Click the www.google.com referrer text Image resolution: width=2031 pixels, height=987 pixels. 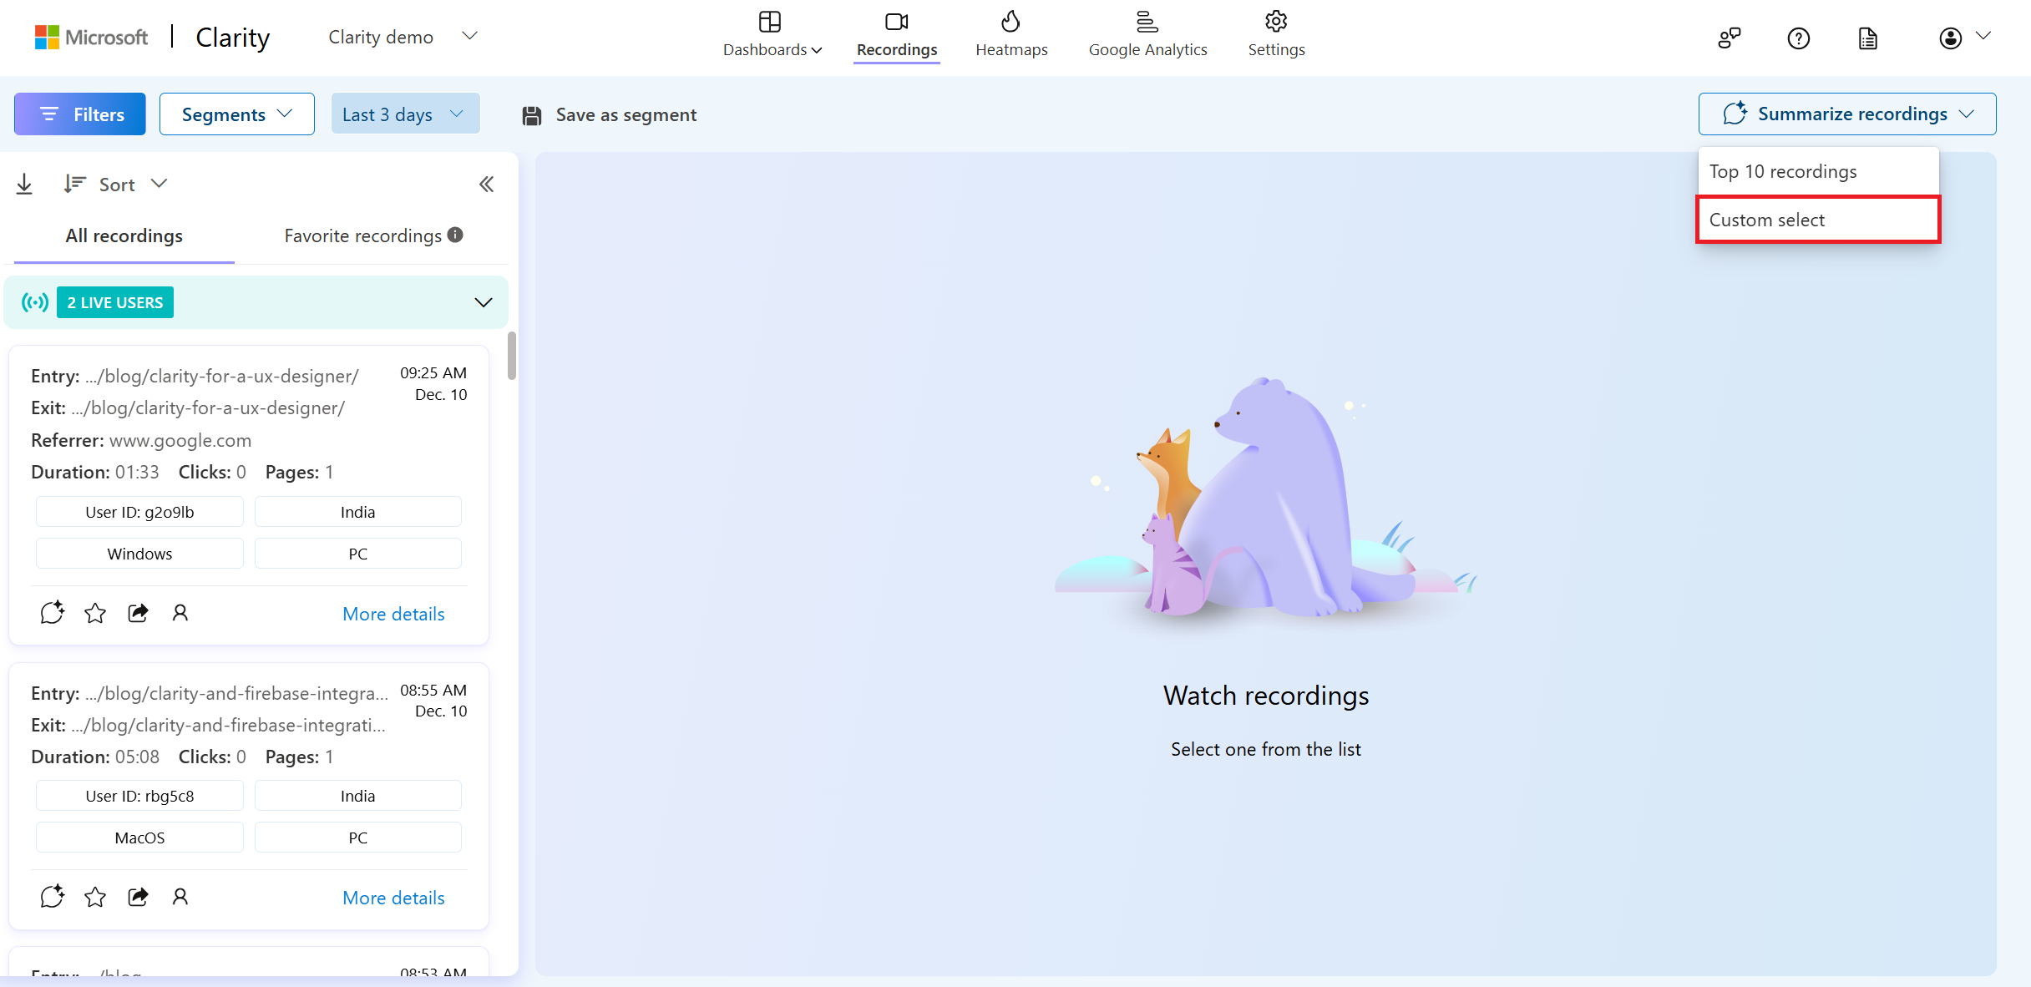tap(180, 440)
